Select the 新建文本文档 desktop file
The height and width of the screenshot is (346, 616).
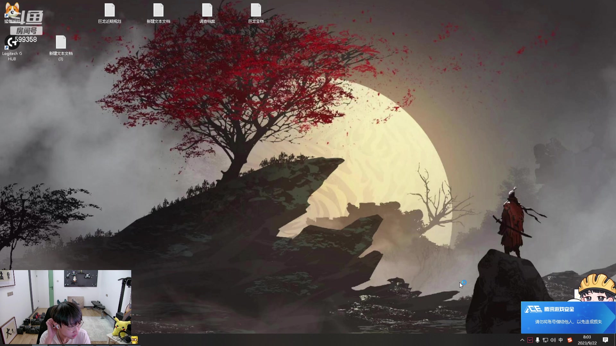pyautogui.click(x=158, y=11)
